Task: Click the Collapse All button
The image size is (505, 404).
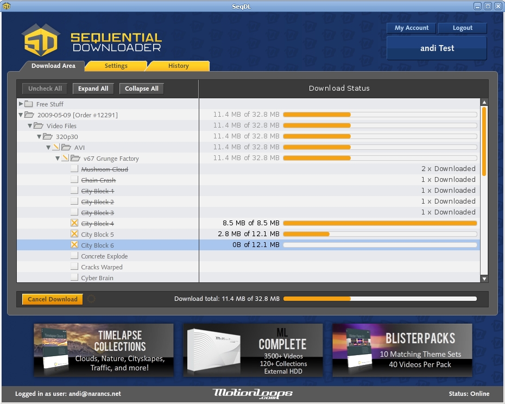Action: tap(141, 89)
